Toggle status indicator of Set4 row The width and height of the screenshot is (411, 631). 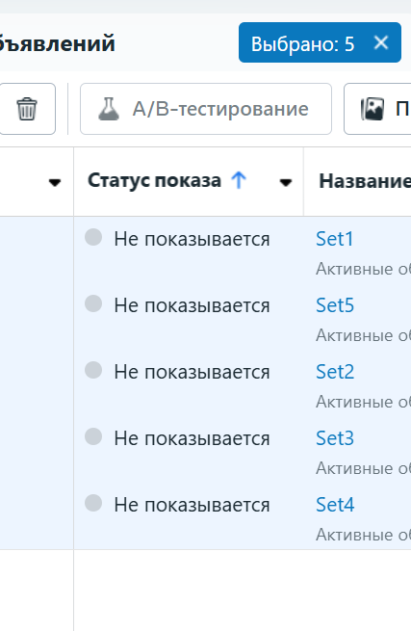(93, 503)
